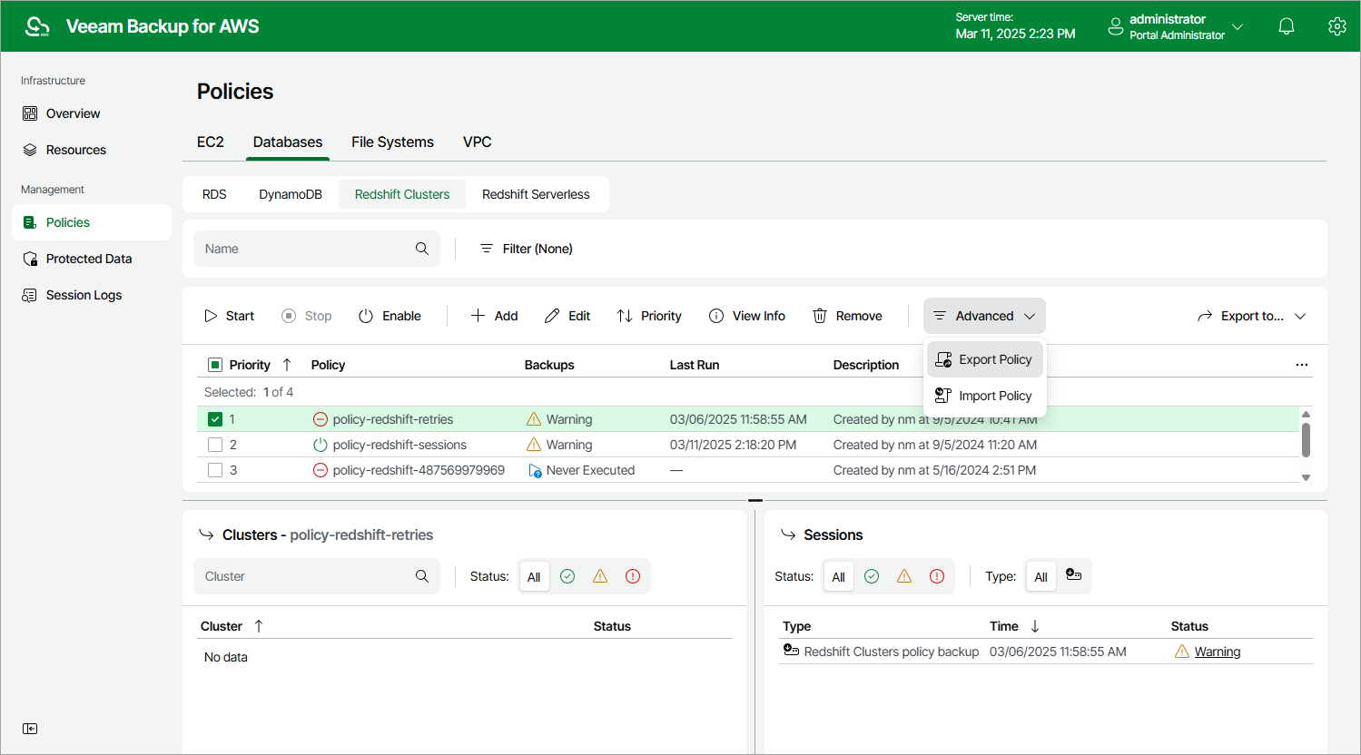Click the Sessions panel arrow icon
The image size is (1361, 755).
(788, 534)
